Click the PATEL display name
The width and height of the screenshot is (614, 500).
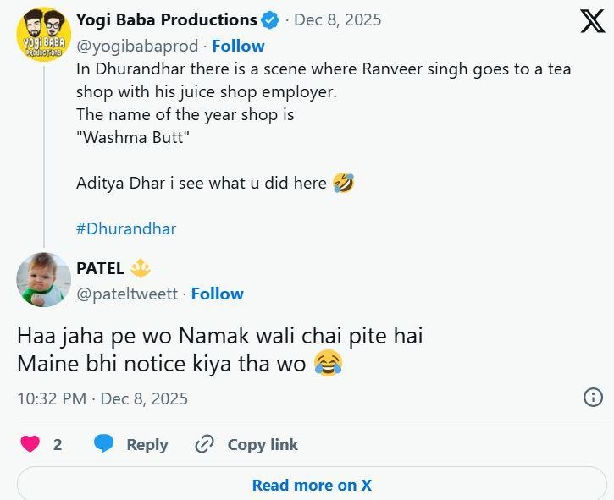pyautogui.click(x=100, y=268)
